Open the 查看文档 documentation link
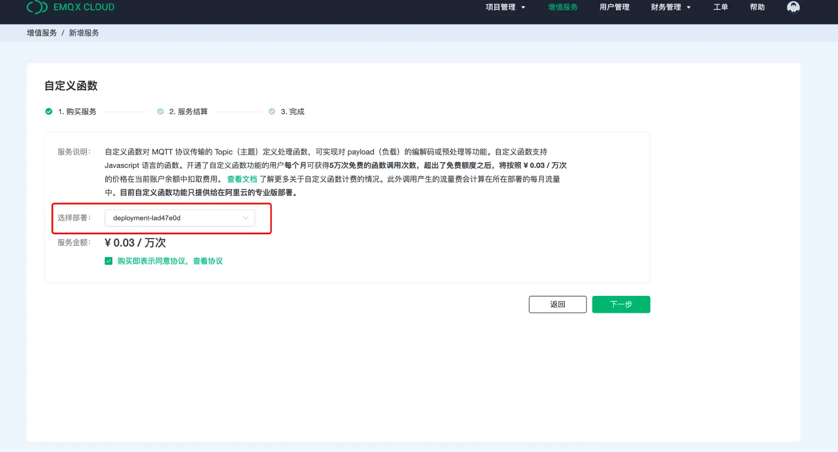The height and width of the screenshot is (452, 838). coord(242,179)
